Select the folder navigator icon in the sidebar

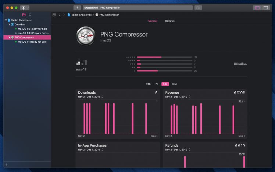(x=24, y=15)
